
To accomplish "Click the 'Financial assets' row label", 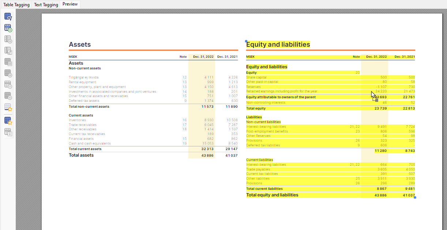I will point(81,139).
